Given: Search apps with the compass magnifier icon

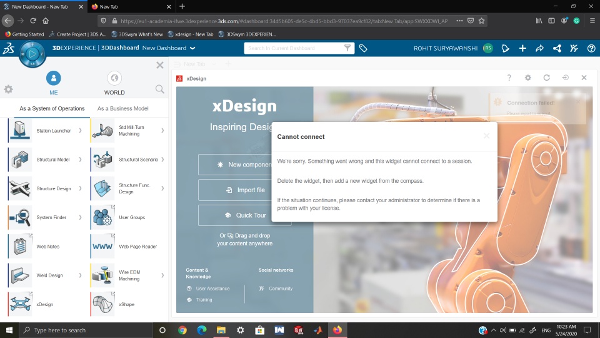Looking at the screenshot, I should click(x=160, y=90).
